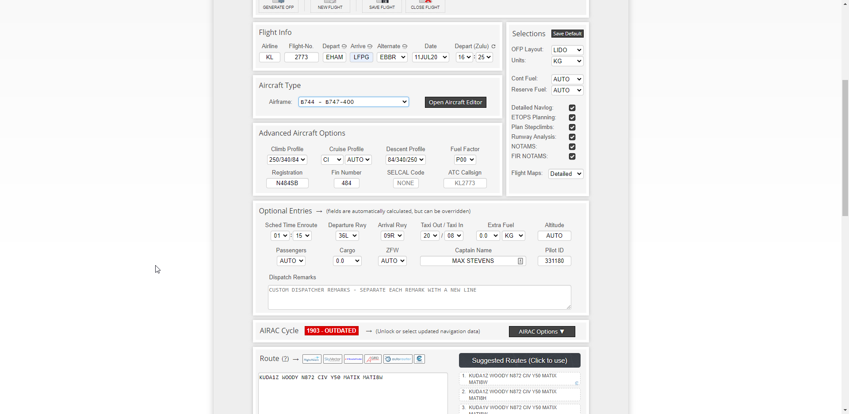Open the SkyVector route source icon
Viewport: 849px width, 414px height.
pyautogui.click(x=333, y=359)
